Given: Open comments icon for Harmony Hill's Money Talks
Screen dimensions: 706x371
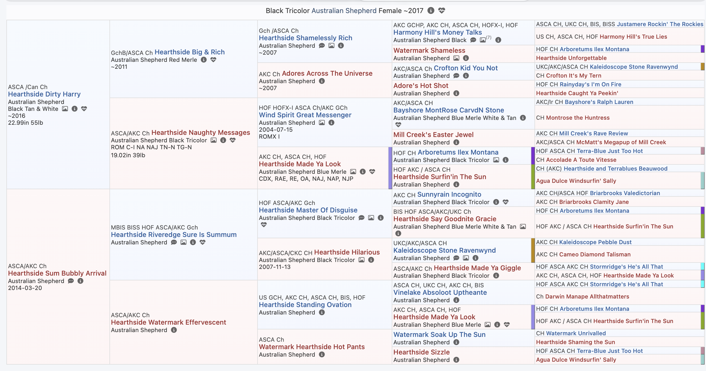Looking at the screenshot, I should click(473, 40).
